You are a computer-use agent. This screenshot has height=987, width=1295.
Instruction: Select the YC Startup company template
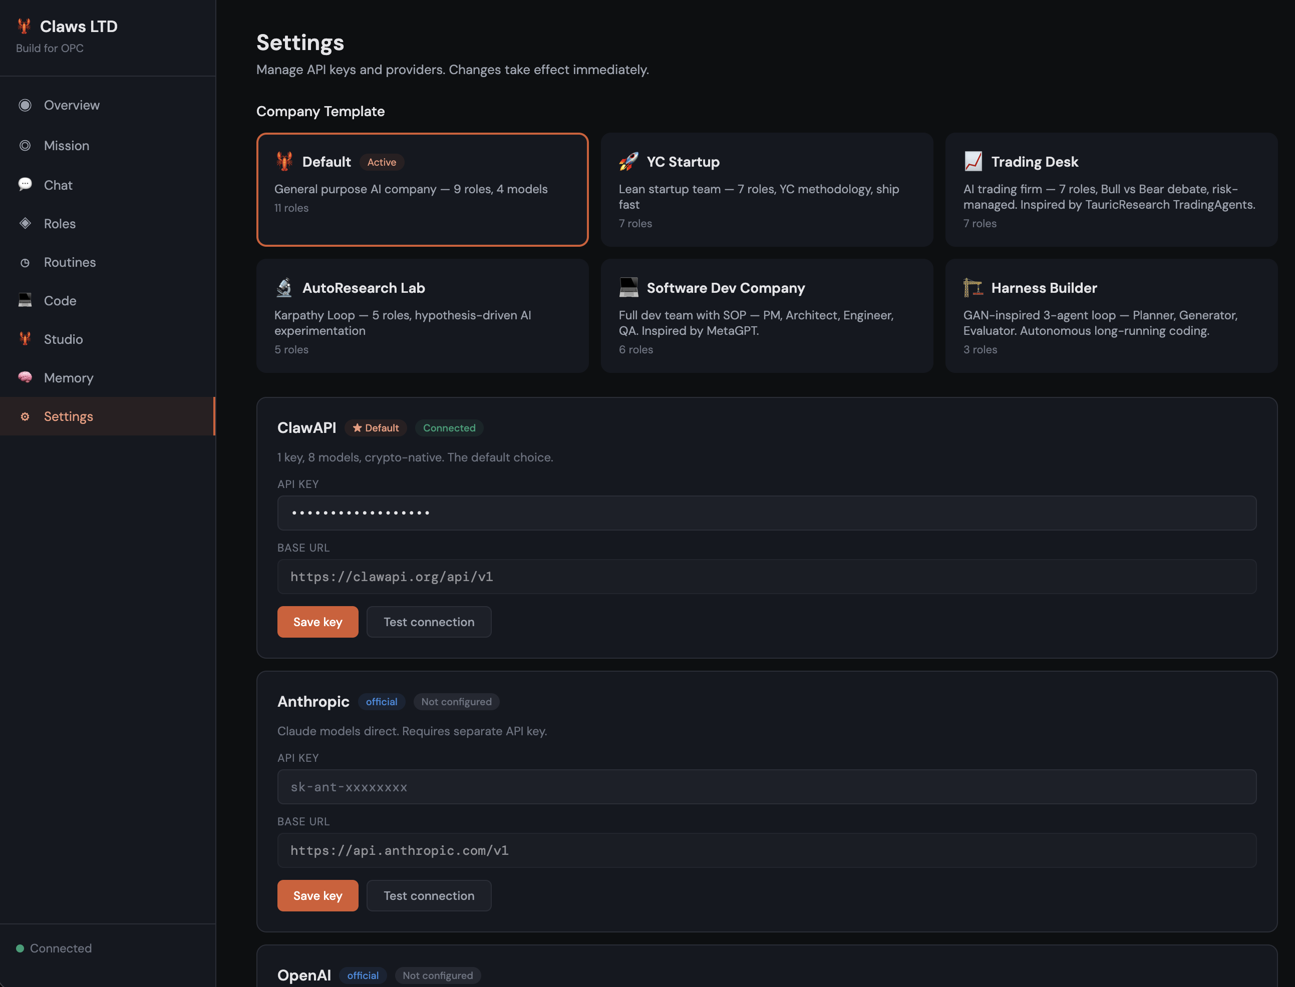coord(767,190)
